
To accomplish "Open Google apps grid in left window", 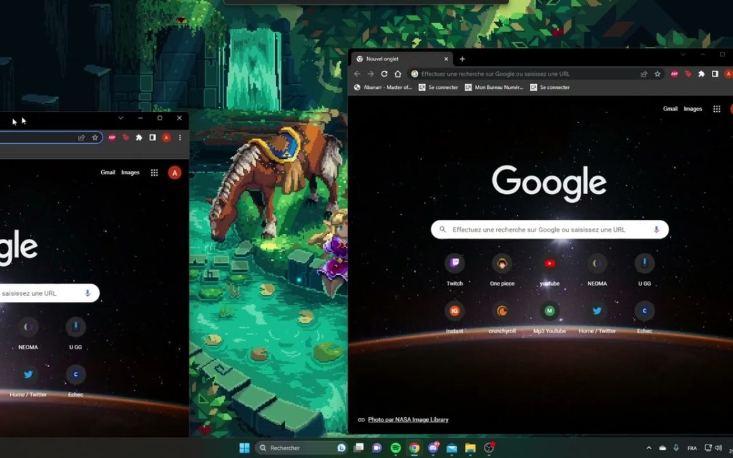I will coord(154,172).
